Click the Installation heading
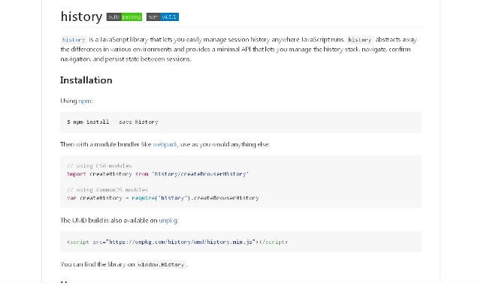The height and width of the screenshot is (283, 481). point(86,80)
